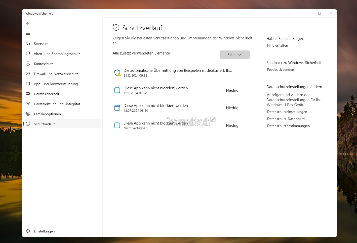Screen dimensions: 357x243
Task: Expand the automatische Übermittlung entry from 31.12.2024
Action: [181, 73]
